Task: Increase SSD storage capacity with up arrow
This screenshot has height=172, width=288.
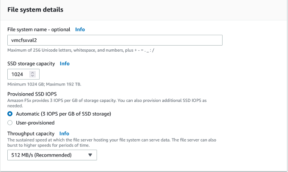Action: click(x=33, y=73)
